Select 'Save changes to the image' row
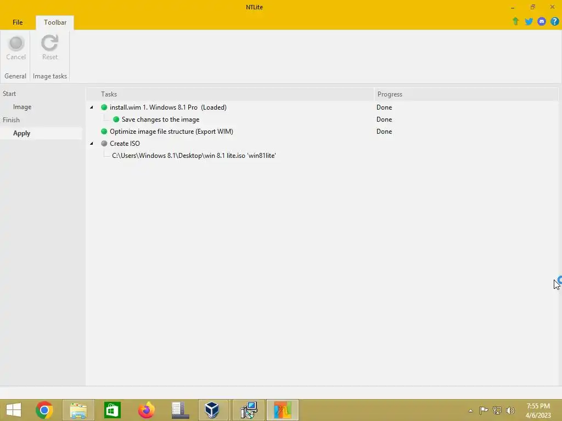This screenshot has height=421, width=562. click(x=323, y=120)
